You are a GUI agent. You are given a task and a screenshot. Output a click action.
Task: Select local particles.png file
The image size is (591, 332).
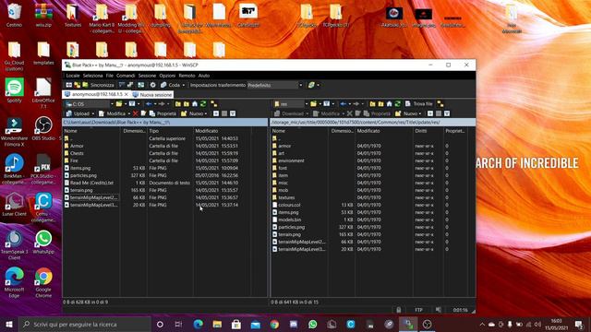(x=83, y=175)
